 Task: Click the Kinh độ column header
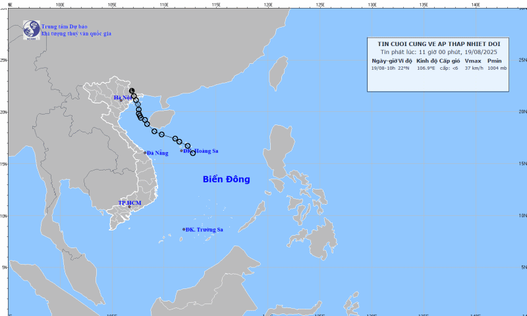(427, 61)
